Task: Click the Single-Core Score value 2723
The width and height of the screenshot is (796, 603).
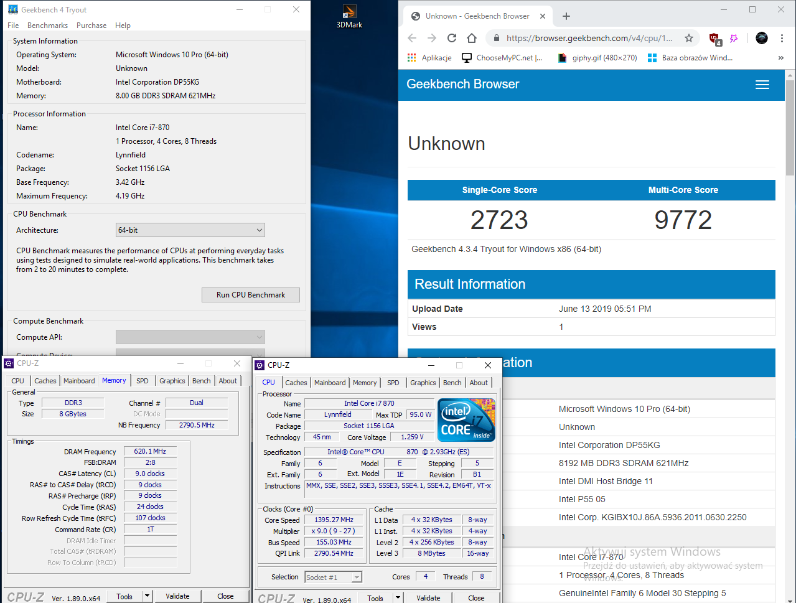Action: (499, 220)
